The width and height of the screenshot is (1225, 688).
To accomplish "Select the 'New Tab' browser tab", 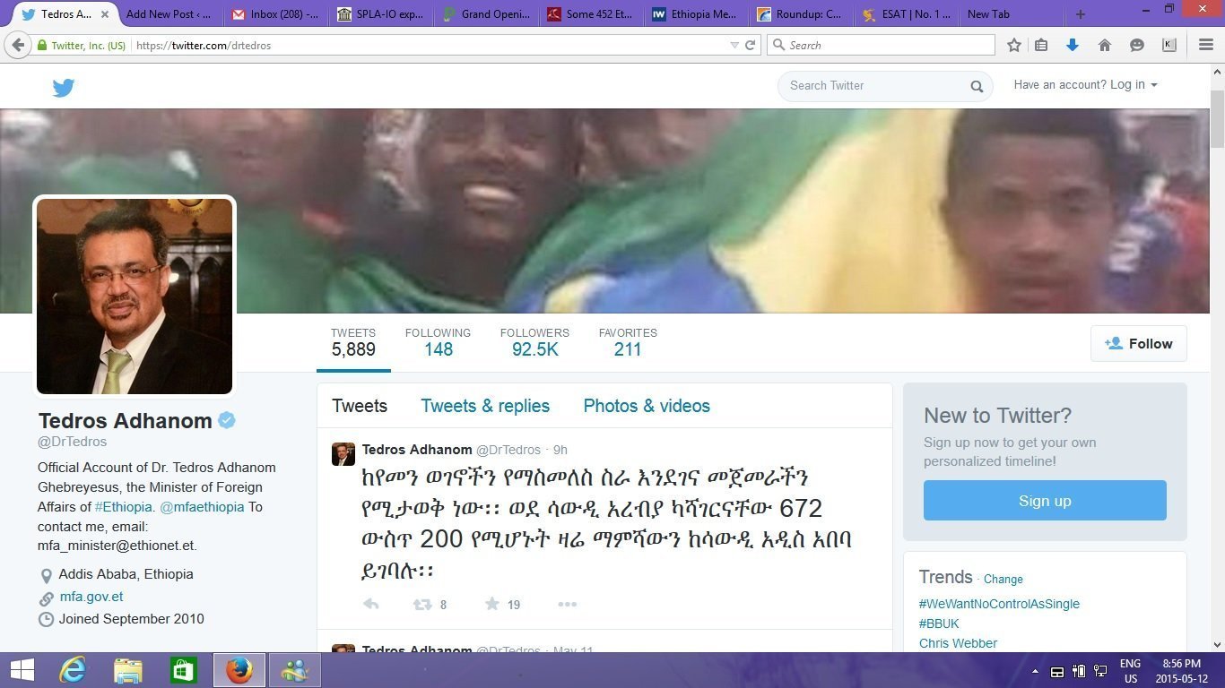I will tap(1012, 14).
